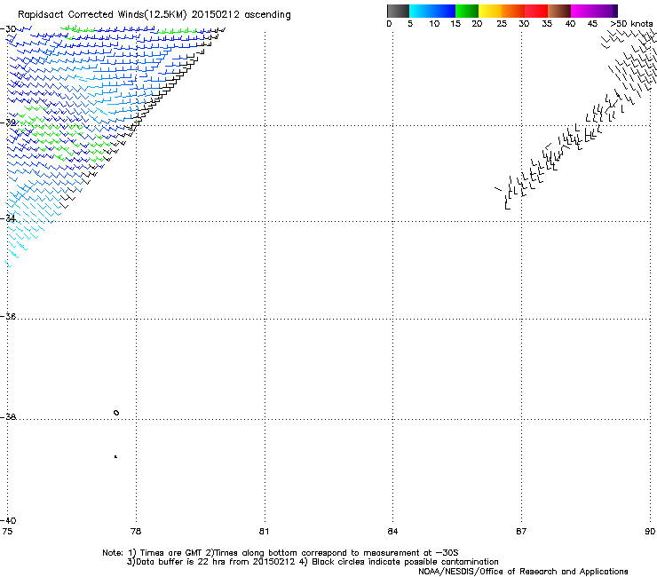Click latitude label -40 on the left axis

(x=8, y=520)
